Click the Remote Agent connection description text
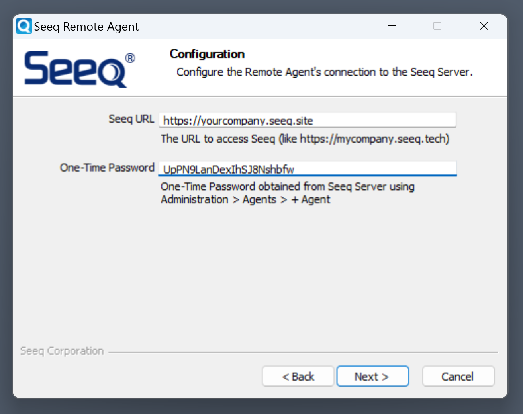 [x=324, y=72]
